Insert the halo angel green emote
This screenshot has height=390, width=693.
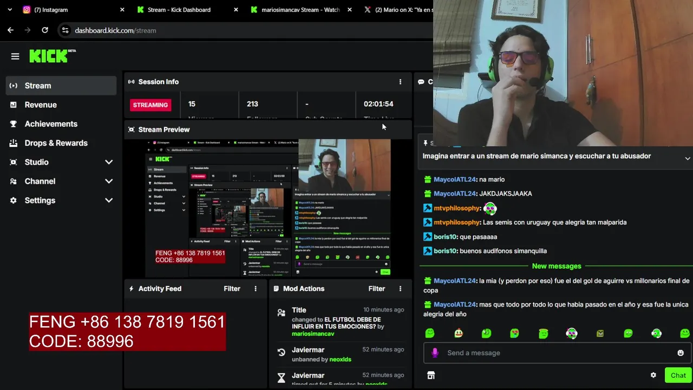point(543,333)
